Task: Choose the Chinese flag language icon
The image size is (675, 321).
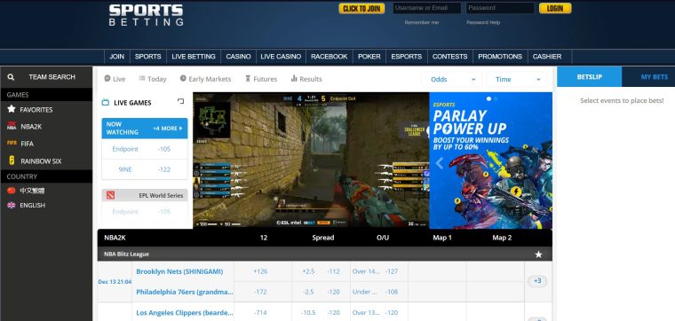Action: point(12,191)
